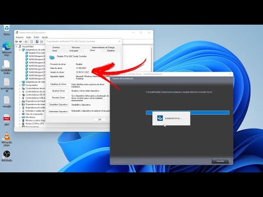Expand the Controladores USB category
The image size is (263, 197).
20,98
